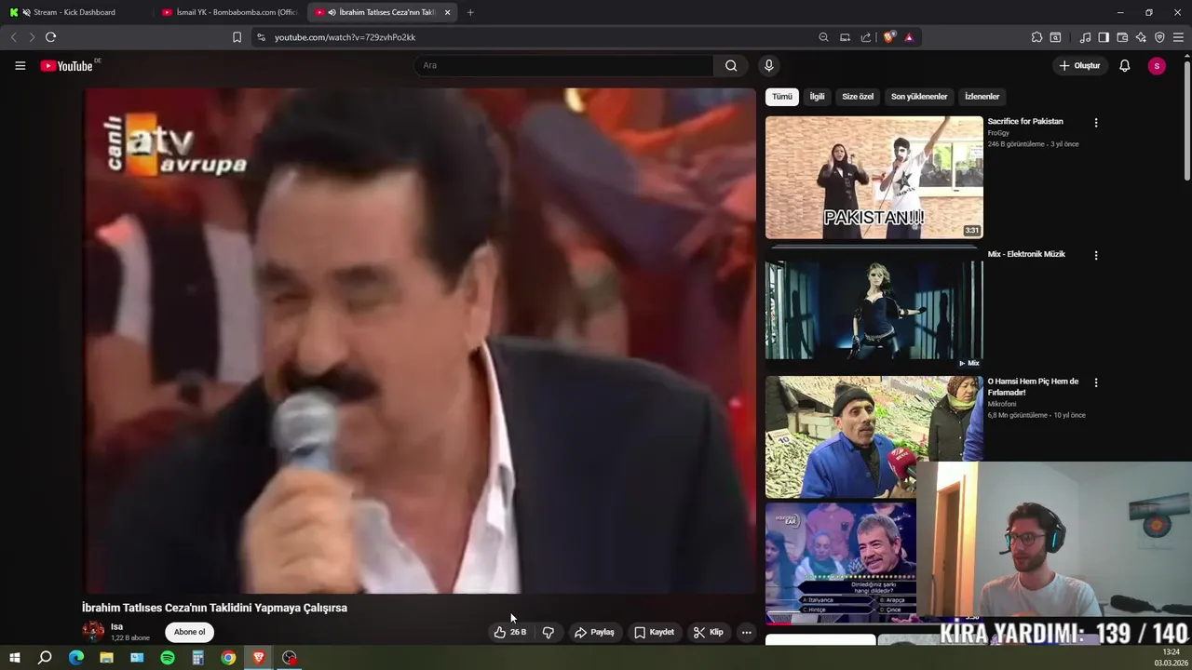Focus the YouTube Ara search field

(x=564, y=65)
